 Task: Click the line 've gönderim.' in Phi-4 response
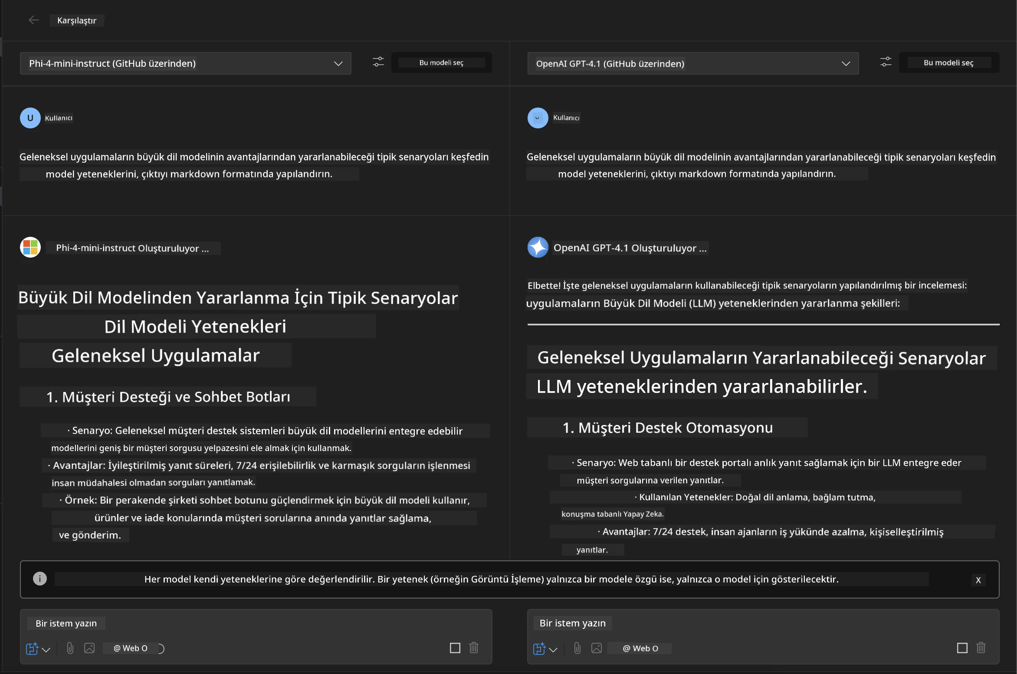pos(90,535)
